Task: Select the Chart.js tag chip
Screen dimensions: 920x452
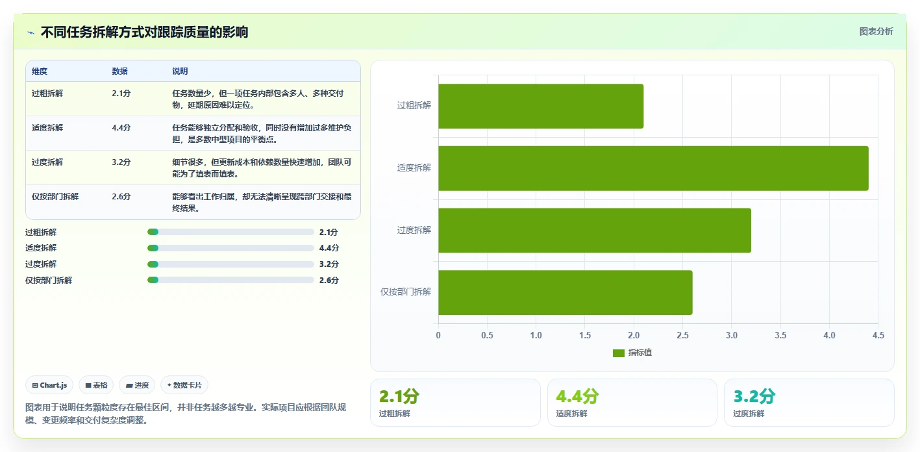Action: pyautogui.click(x=50, y=385)
